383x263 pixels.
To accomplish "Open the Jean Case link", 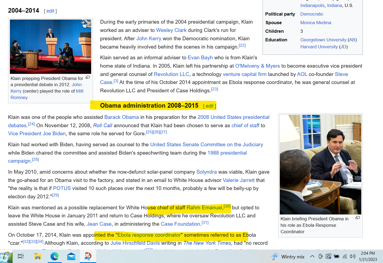I will tap(99, 224).
